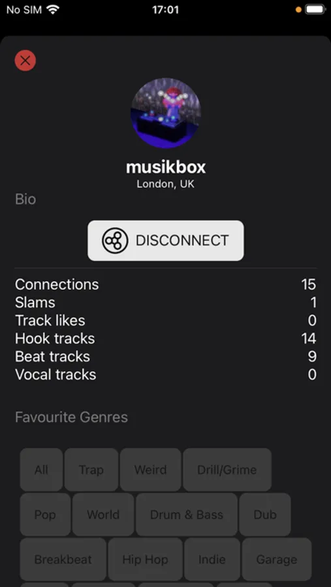The height and width of the screenshot is (587, 331).
Task: Toggle the Weird genre chip
Action: (x=151, y=470)
